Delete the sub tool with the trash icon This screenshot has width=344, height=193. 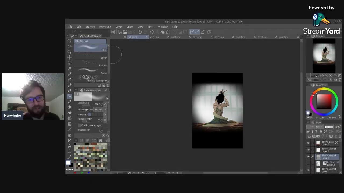tap(108, 85)
